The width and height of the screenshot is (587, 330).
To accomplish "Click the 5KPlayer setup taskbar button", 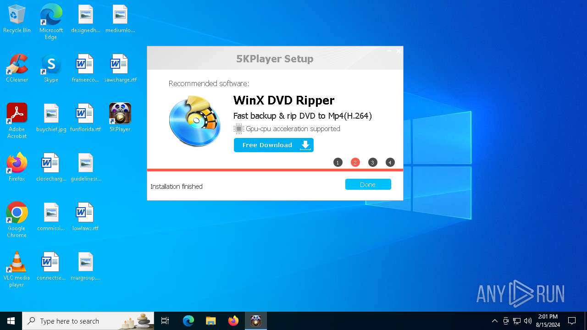I will (x=256, y=321).
